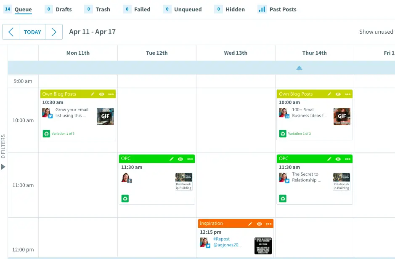Open more options on Inspiration post
The image size is (395, 259).
(269, 224)
